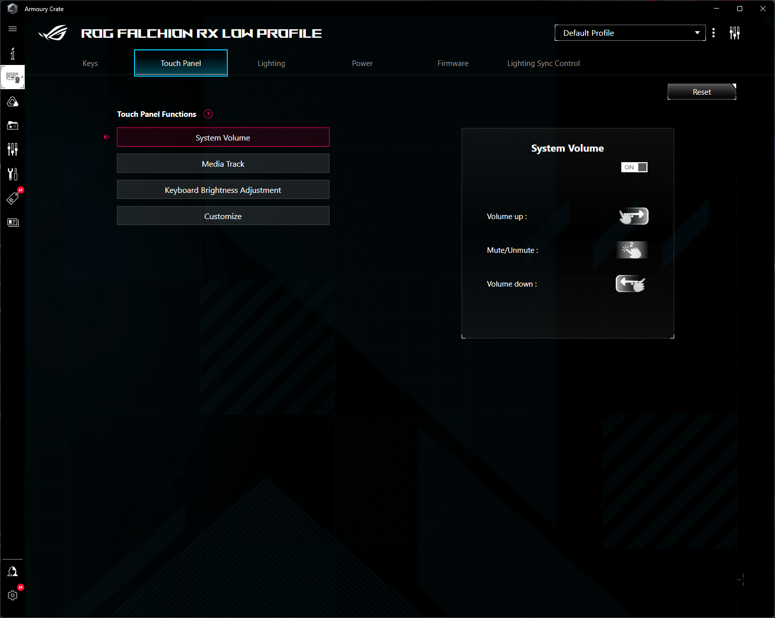
Task: Choose the Media Track function
Action: (x=223, y=163)
